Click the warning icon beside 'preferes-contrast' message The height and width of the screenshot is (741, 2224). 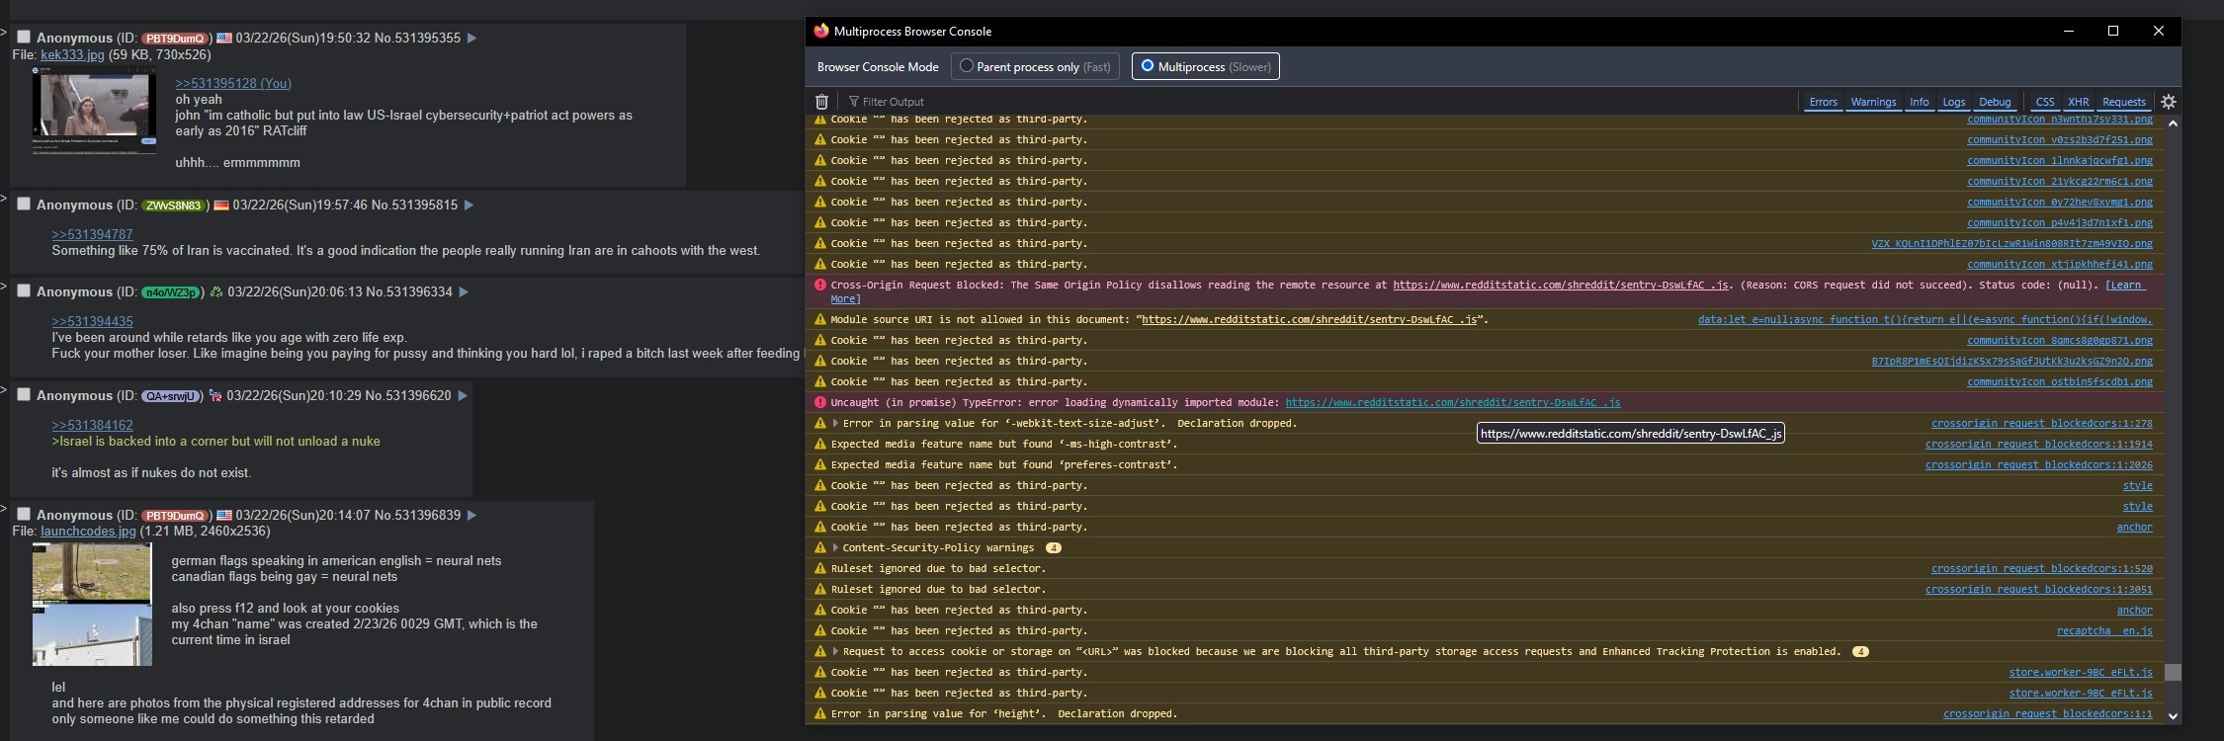(819, 465)
